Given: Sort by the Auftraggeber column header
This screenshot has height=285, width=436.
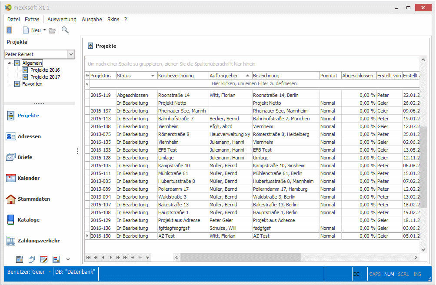Looking at the screenshot, I should point(230,76).
